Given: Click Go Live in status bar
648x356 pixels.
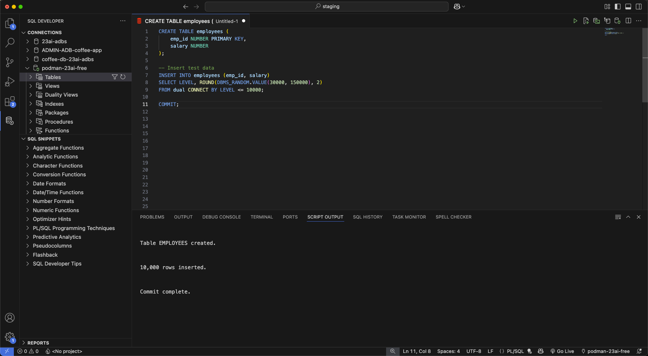Looking at the screenshot, I should pos(562,351).
